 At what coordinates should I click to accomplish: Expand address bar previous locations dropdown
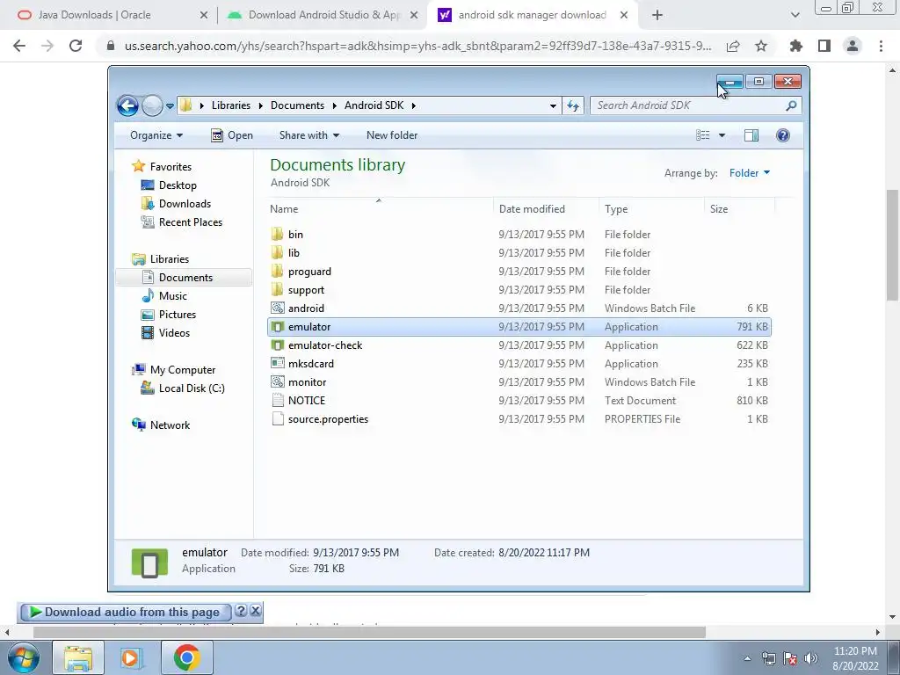point(553,105)
